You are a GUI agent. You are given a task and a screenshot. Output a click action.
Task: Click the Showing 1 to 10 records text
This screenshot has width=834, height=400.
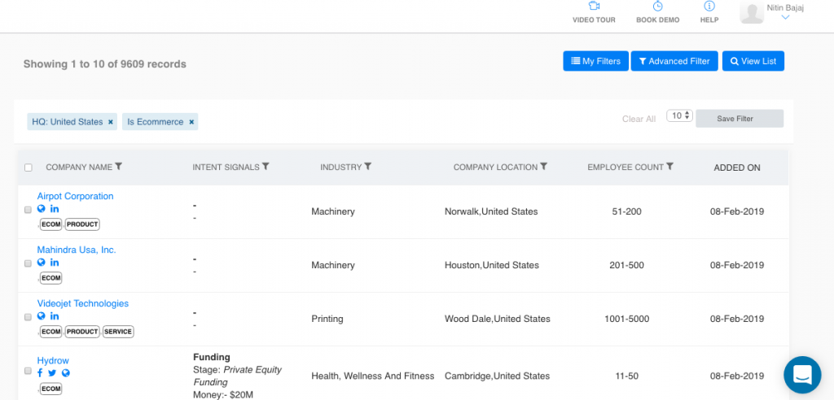click(x=105, y=63)
